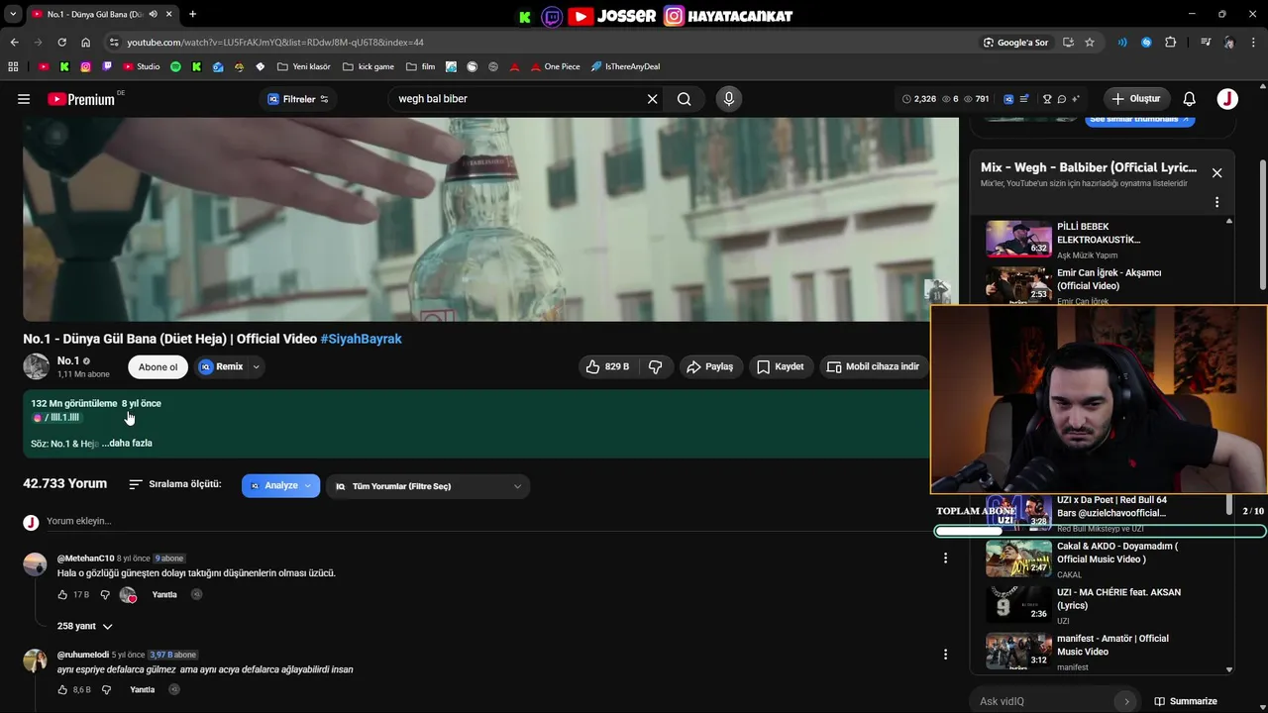Image resolution: width=1268 pixels, height=713 pixels.
Task: Open the Analyze dropdown
Action: 280,486
